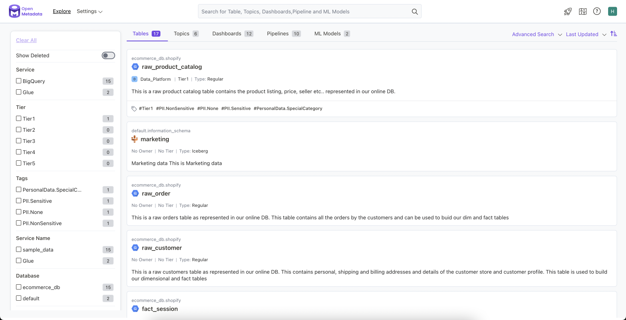Click the Clear All link
The height and width of the screenshot is (320, 626).
26,40
